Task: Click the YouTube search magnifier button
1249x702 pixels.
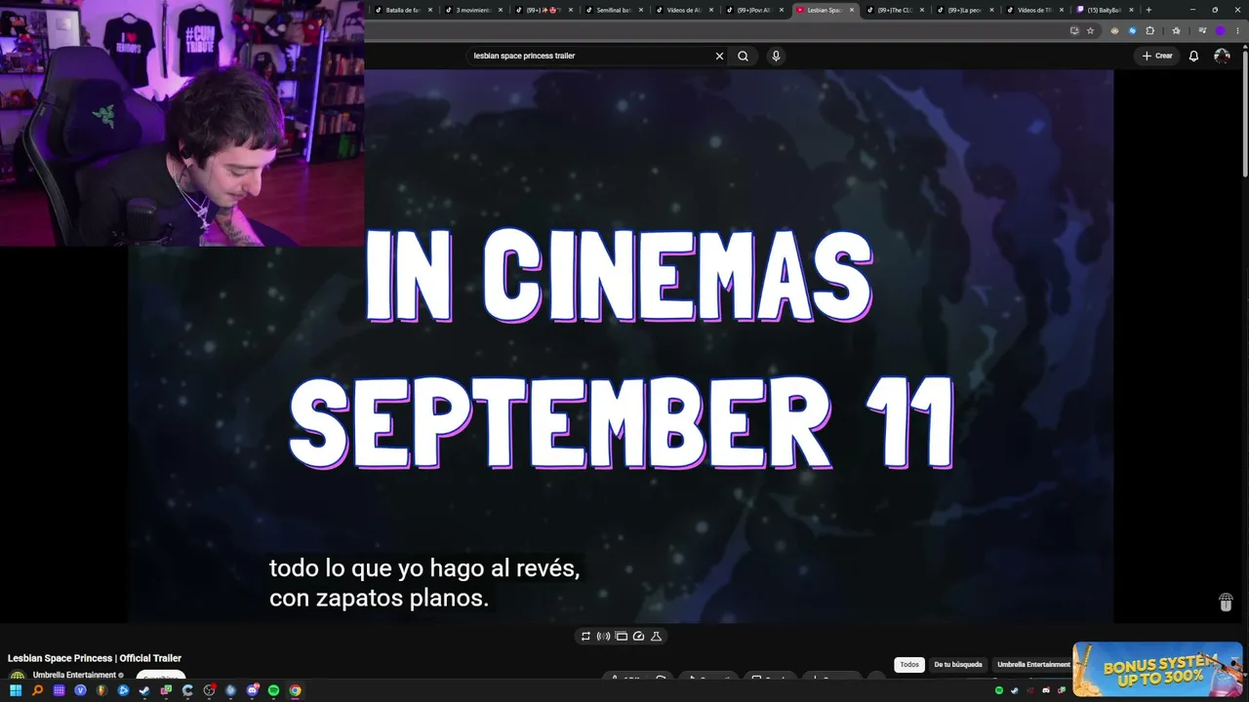Action: (x=743, y=56)
